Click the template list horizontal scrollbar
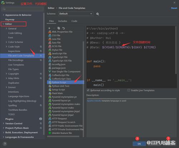 coord(63,136)
